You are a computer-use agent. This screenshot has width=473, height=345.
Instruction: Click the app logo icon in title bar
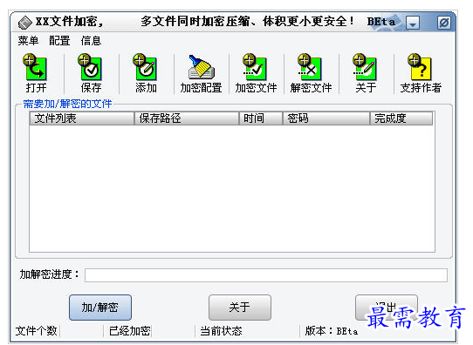point(24,23)
